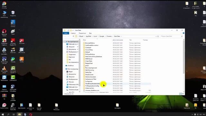Open OneDrive in the navigation pane

pos(71,66)
